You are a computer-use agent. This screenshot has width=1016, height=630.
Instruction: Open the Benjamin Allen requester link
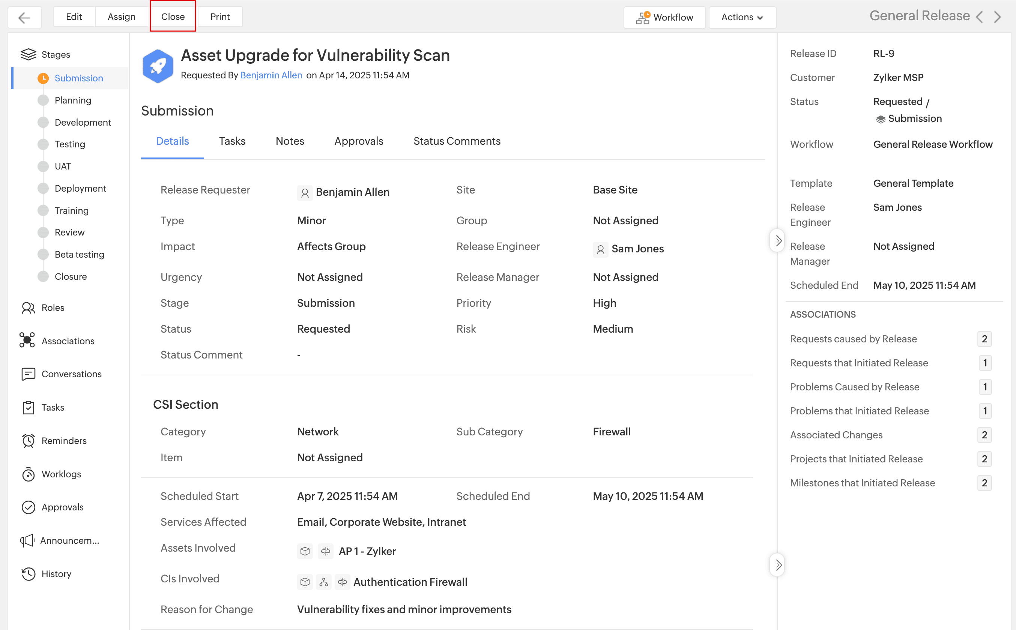[271, 75]
